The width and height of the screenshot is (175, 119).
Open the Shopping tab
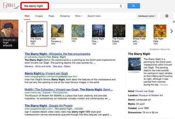[65, 16]
